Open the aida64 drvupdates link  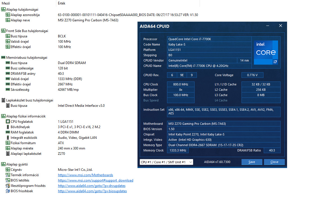(x=92, y=185)
